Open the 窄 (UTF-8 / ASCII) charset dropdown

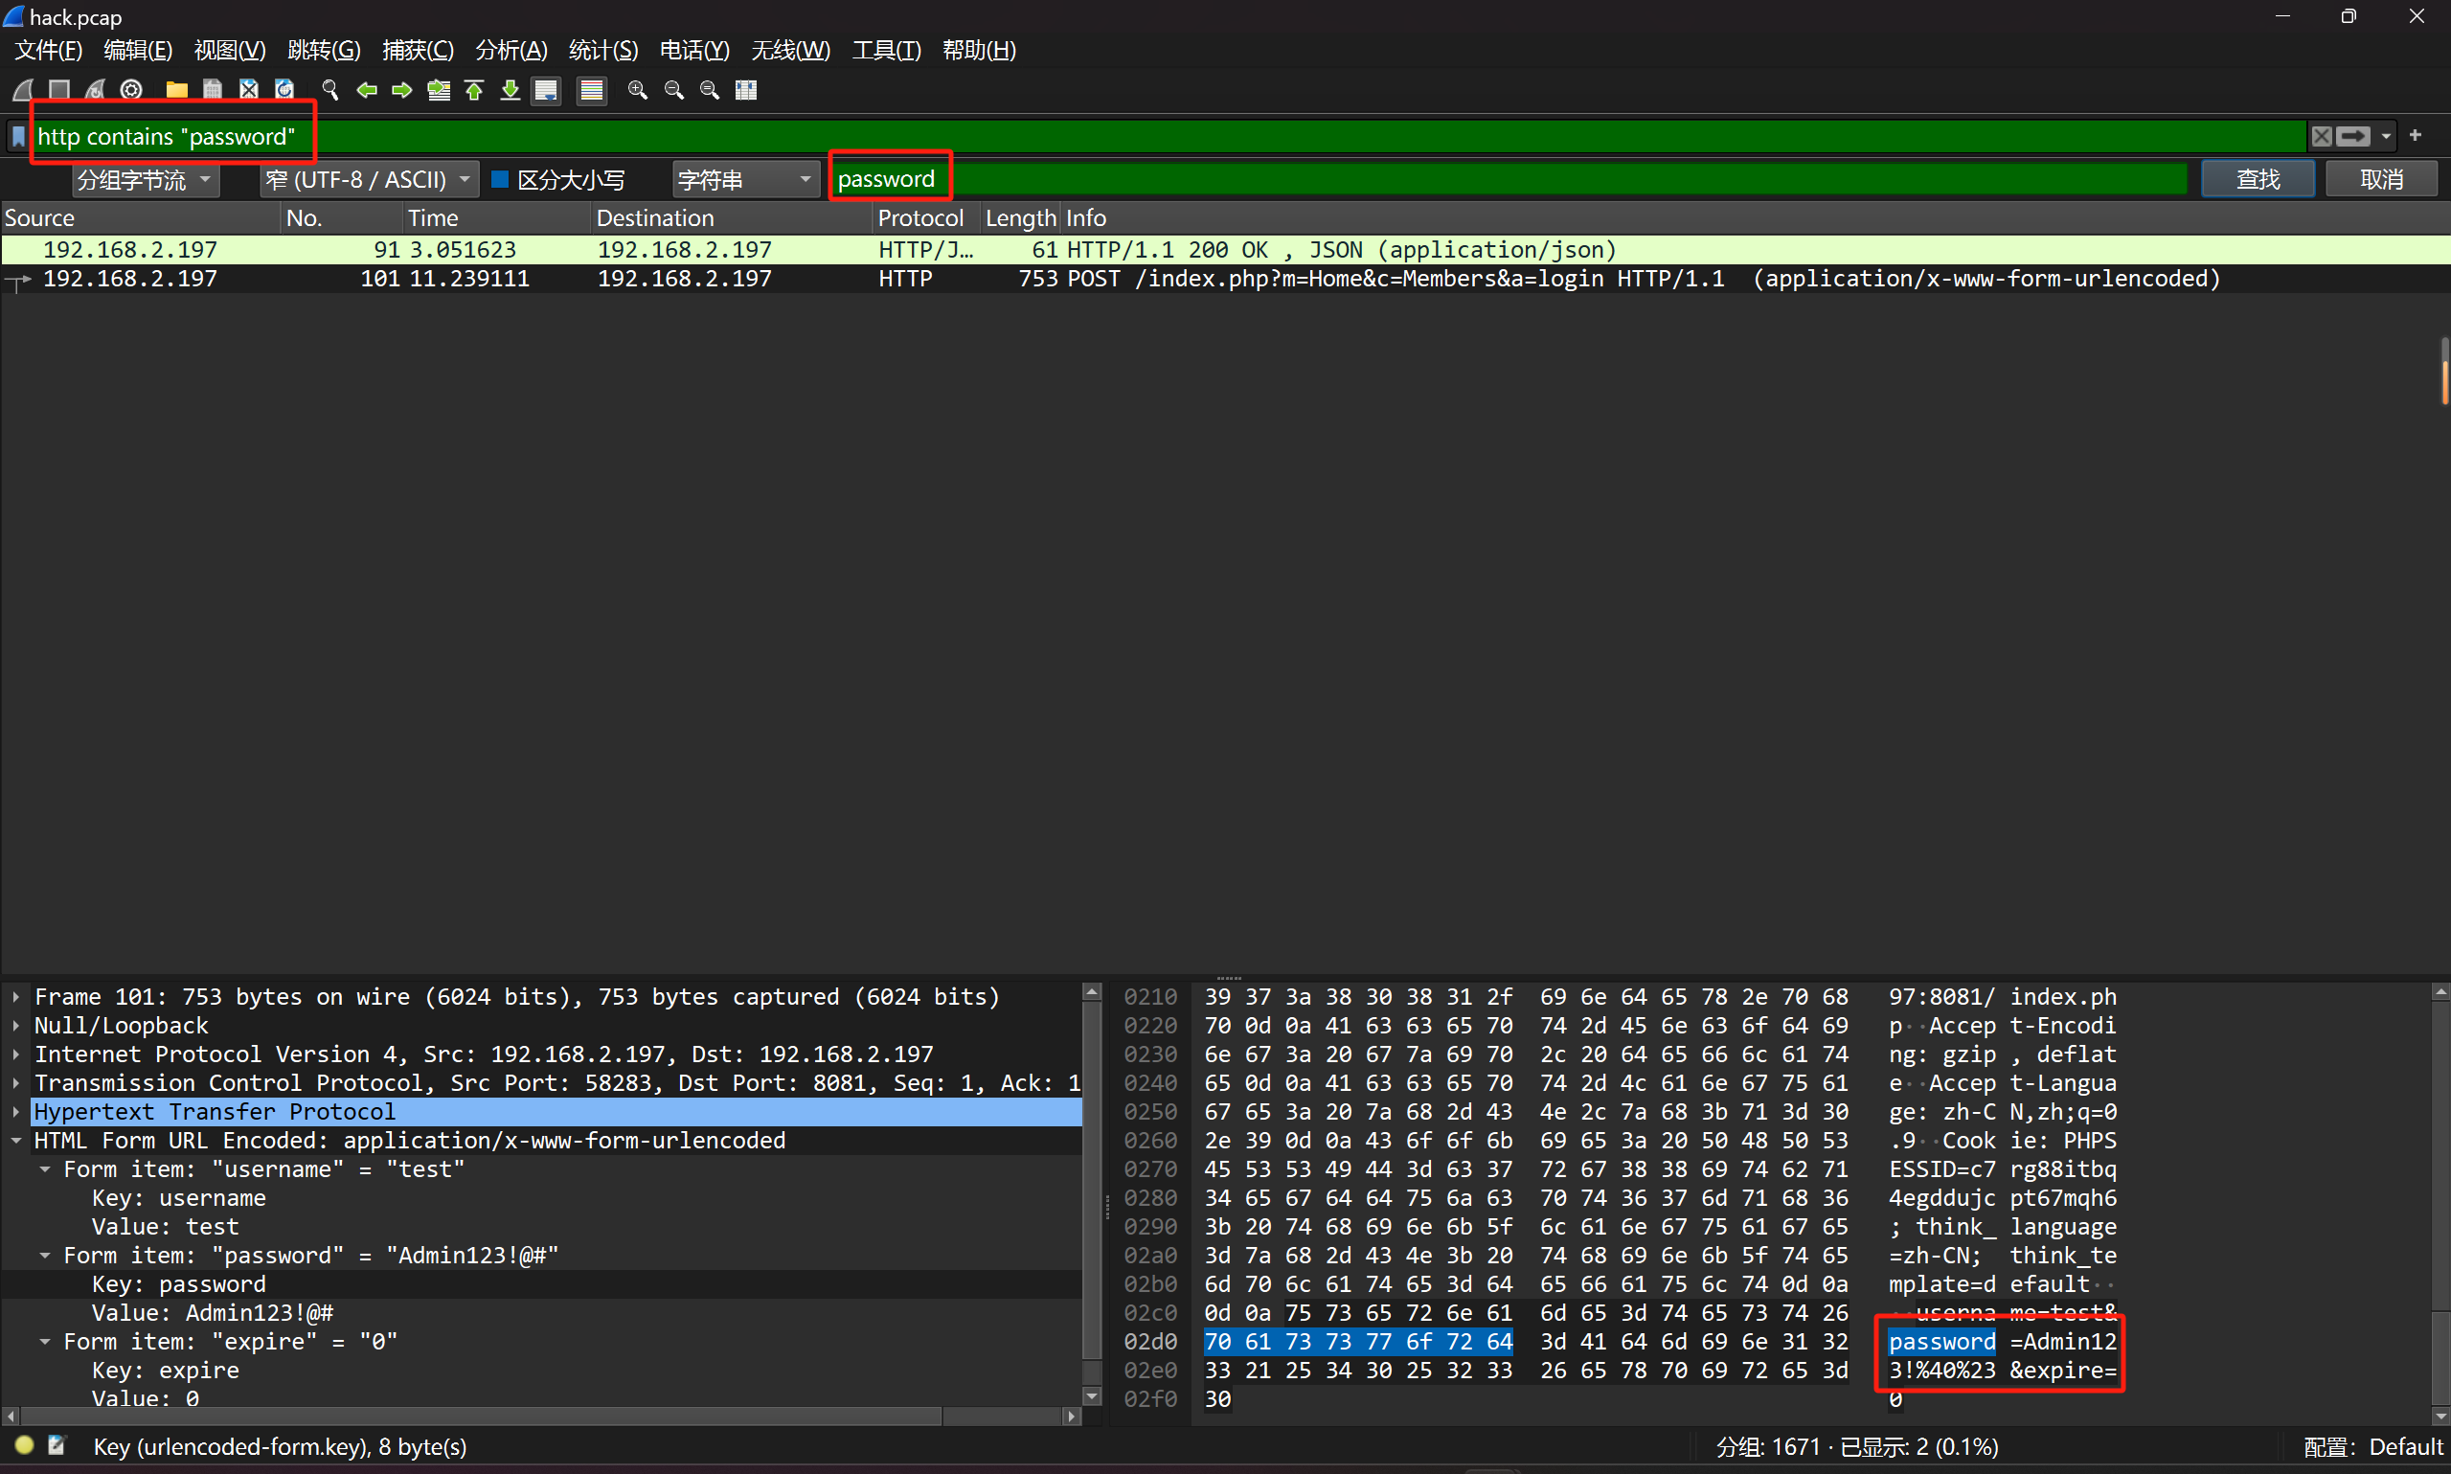point(370,180)
